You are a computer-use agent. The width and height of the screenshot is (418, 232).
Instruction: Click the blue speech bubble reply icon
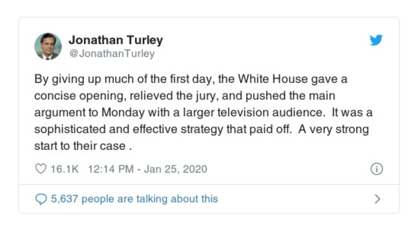[40, 199]
